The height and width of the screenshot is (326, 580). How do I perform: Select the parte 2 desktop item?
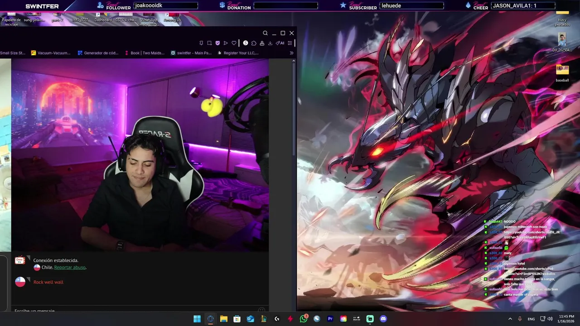pyautogui.click(x=57, y=18)
